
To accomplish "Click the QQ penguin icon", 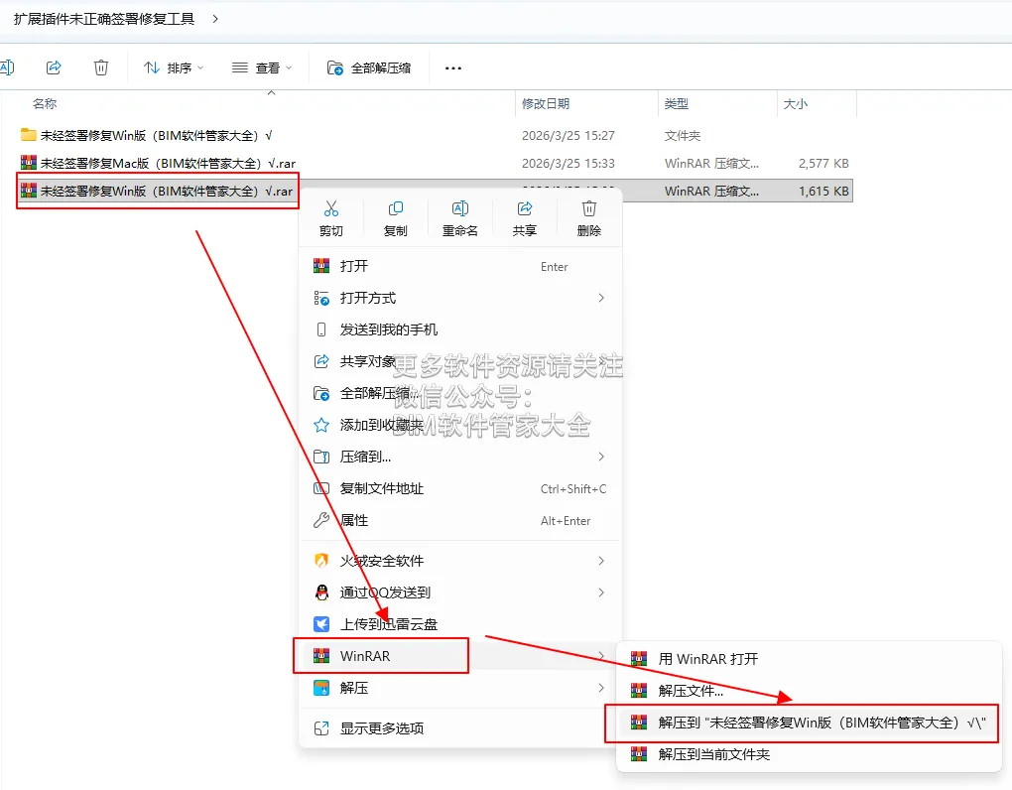I will coord(321,592).
